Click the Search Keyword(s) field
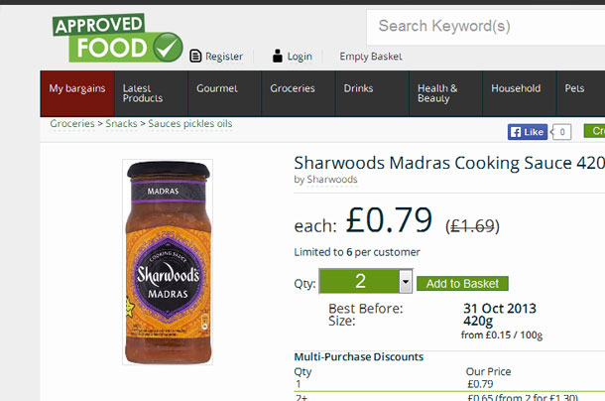The image size is (605, 401). click(486, 27)
